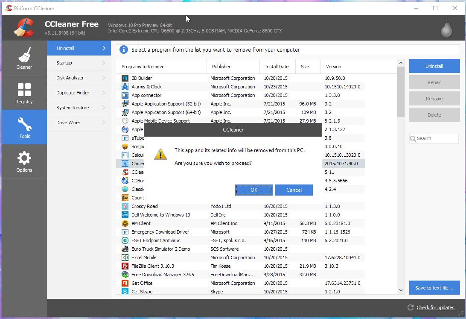The height and width of the screenshot is (319, 466).
Task: Click the Excel Mobile icon
Action: (125, 258)
